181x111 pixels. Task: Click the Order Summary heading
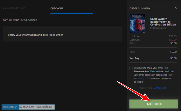point(140,8)
